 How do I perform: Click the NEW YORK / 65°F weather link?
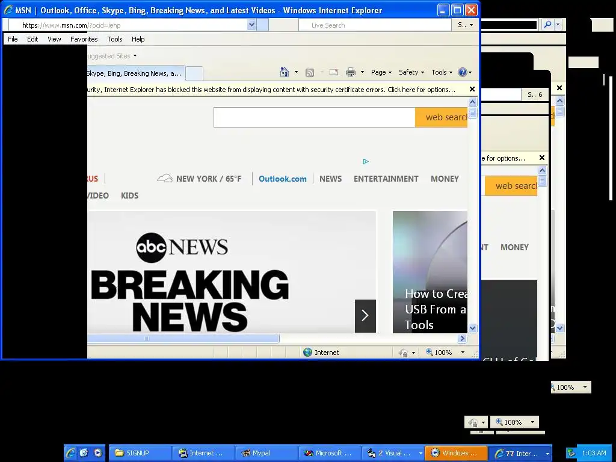point(209,179)
